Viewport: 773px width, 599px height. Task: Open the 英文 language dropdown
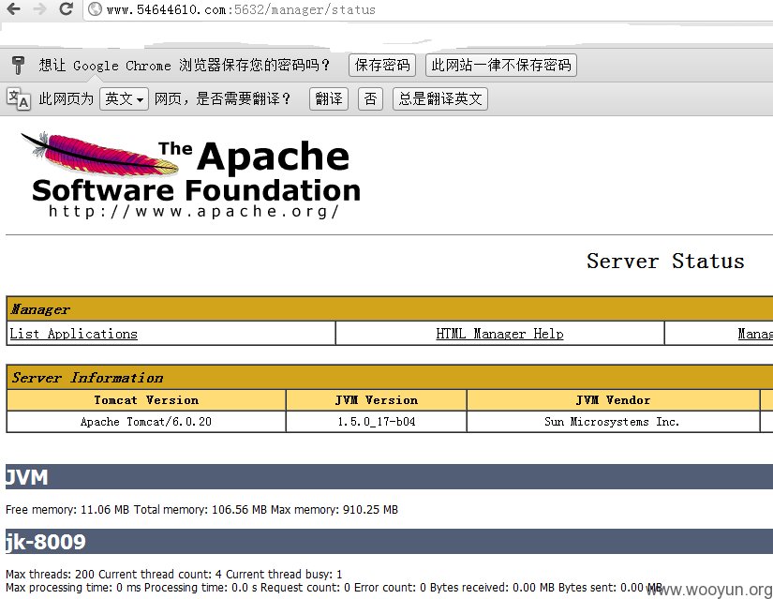click(124, 98)
